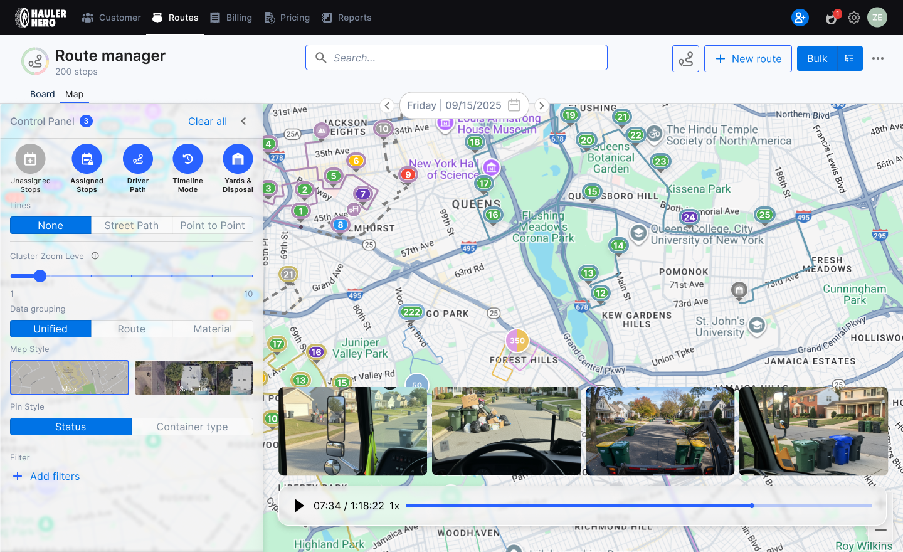This screenshot has width=903, height=552.
Task: Set Lines mode to Street Path
Action: pos(131,225)
